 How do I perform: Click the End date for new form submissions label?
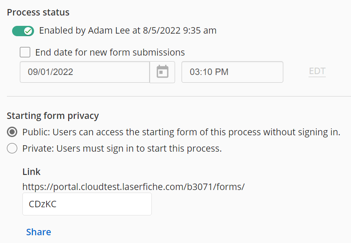pyautogui.click(x=110, y=53)
